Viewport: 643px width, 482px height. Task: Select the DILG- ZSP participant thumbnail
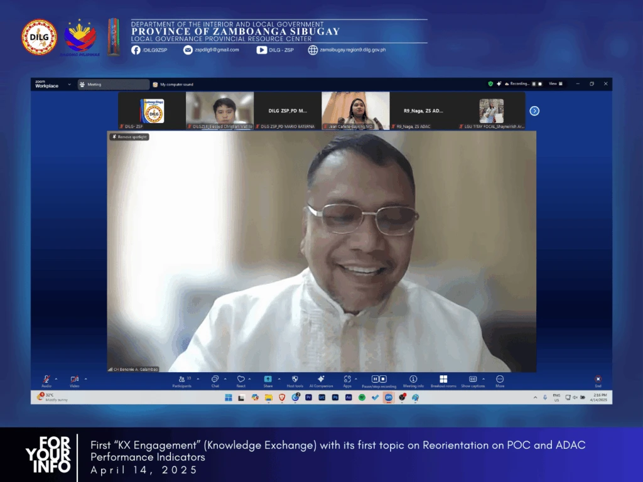152,110
